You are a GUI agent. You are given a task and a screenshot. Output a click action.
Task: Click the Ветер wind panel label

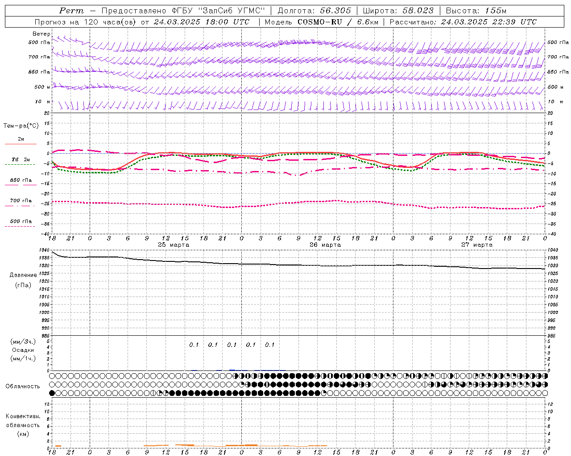tap(41, 34)
